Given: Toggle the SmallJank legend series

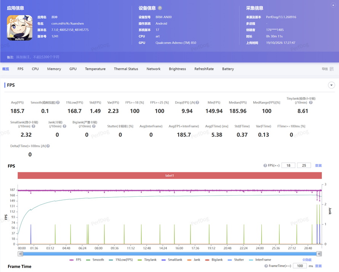Looking at the screenshot, I should coord(172,260).
